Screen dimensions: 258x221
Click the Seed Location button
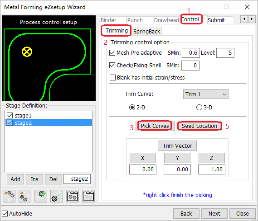coord(200,126)
